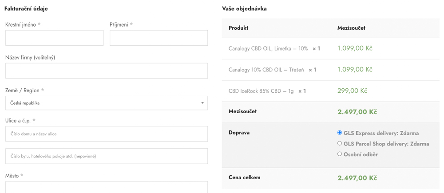Focus the Město input field
Viewport: 444px width, 193px height.
[107, 187]
